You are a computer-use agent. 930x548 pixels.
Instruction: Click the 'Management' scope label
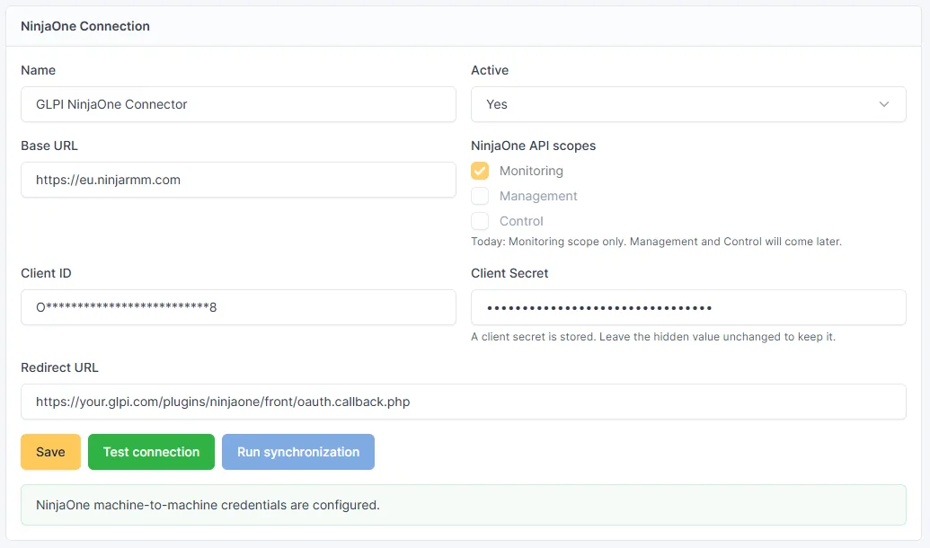click(x=538, y=196)
